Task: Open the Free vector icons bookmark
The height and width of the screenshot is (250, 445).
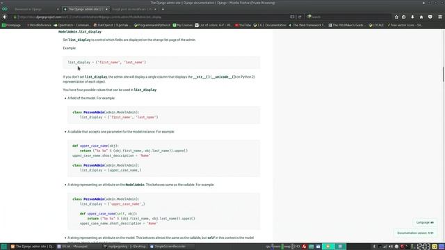Action: pos(405,25)
